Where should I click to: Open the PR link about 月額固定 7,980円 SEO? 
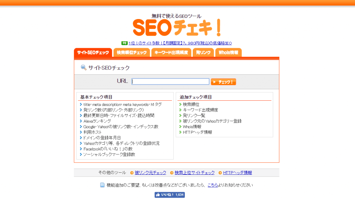pyautogui.click(x=180, y=43)
